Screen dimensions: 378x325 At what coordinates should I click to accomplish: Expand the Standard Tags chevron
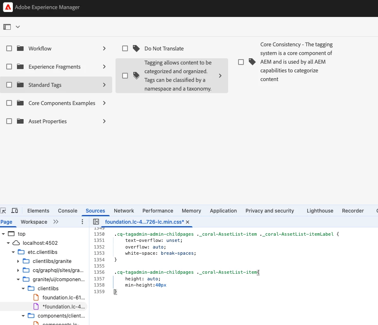pyautogui.click(x=104, y=85)
